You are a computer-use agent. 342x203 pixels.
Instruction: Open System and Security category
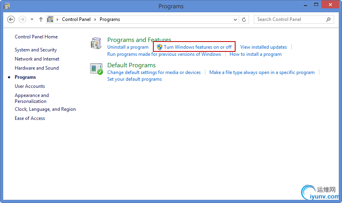tap(36, 50)
